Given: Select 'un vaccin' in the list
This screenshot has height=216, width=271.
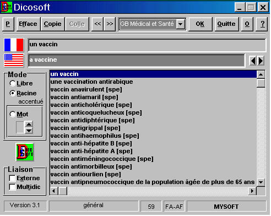Looking at the screenshot, I should (153, 74).
